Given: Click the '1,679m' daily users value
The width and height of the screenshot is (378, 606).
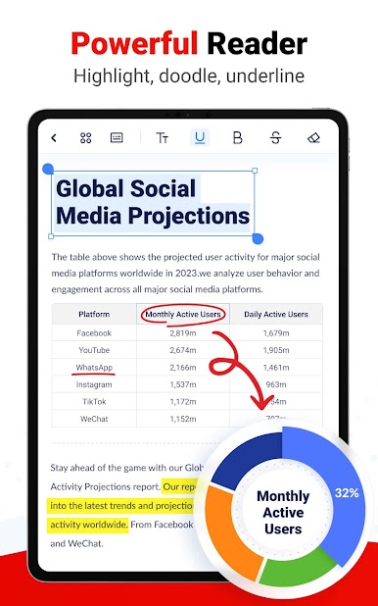Looking at the screenshot, I should coord(276,333).
